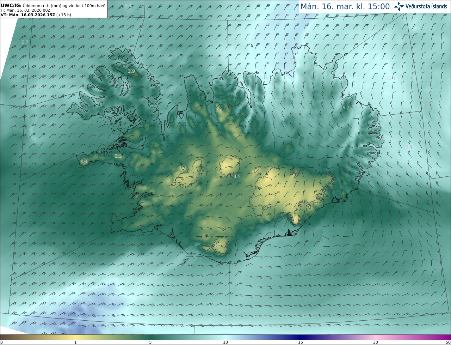Click the 5.2 value in northeast Iceland
The image size is (451, 345).
pos(346,108)
